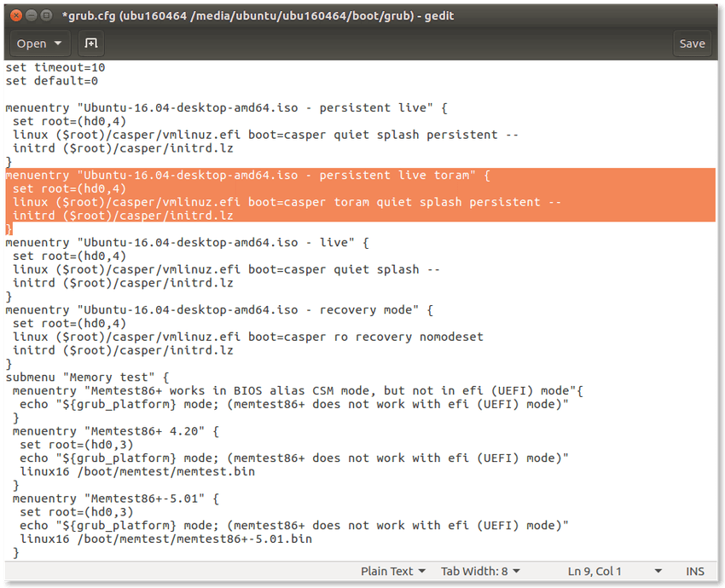
Task: Expand the Open button recent-files arrow
Action: coord(58,43)
